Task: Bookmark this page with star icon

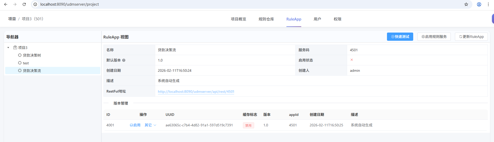Action: pos(466,4)
